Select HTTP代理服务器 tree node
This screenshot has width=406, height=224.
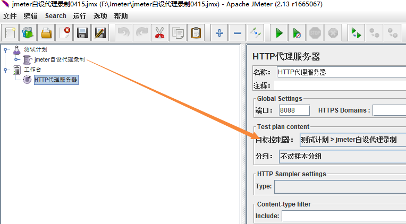tap(56, 80)
